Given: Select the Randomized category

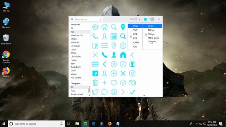Looking at the screenshot, I should [x=77, y=95].
